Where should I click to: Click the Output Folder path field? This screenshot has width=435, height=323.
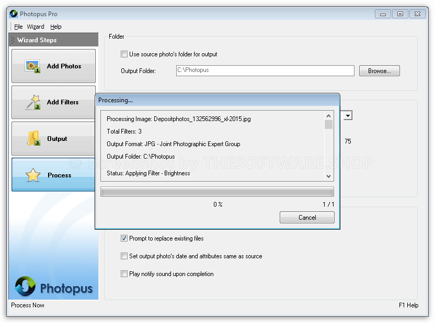coord(265,70)
